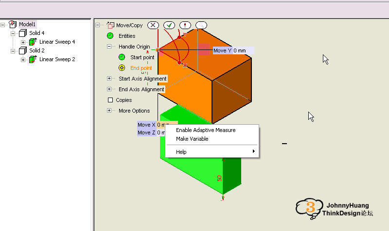This screenshot has width=389, height=231.
Task: Collapse the Model1 tree node
Action: pos(3,25)
